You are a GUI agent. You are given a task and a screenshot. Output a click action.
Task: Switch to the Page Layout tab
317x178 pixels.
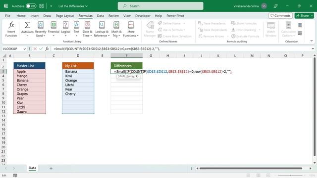click(65, 16)
